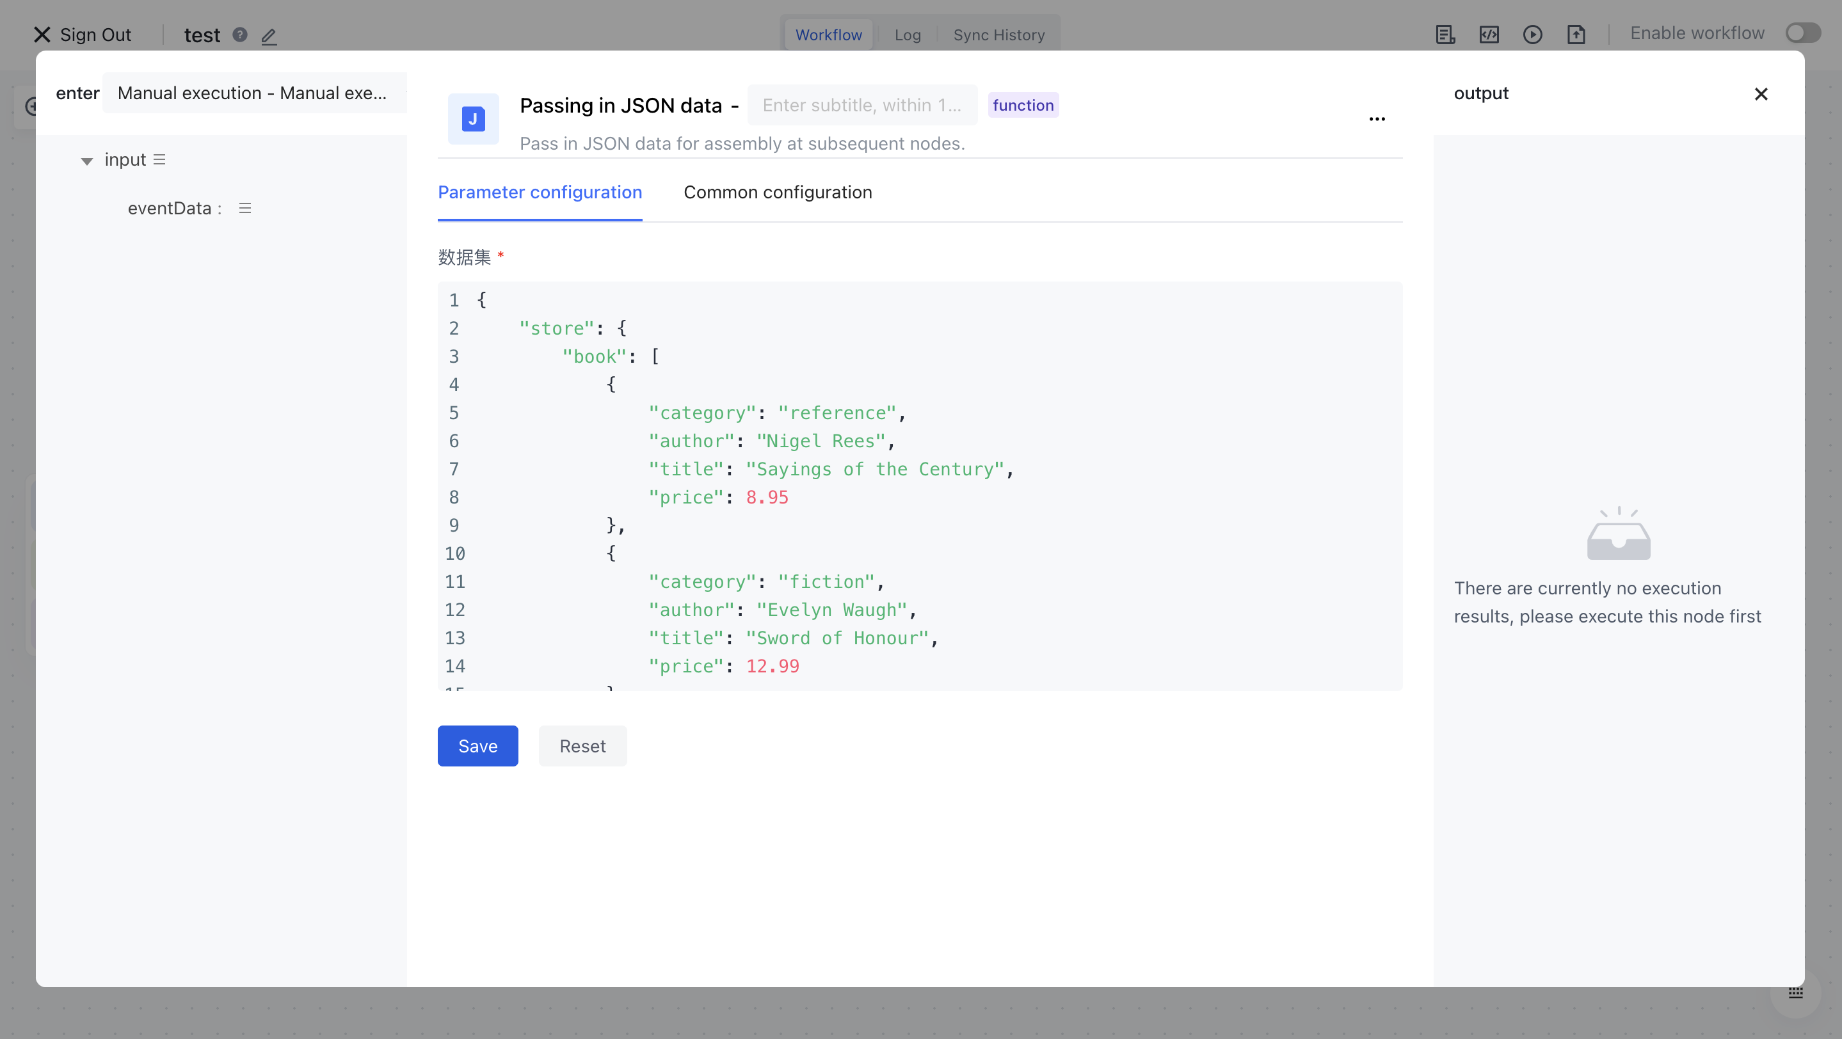This screenshot has width=1842, height=1039.
Task: Open the Manual execution node dropdown
Action: (255, 93)
